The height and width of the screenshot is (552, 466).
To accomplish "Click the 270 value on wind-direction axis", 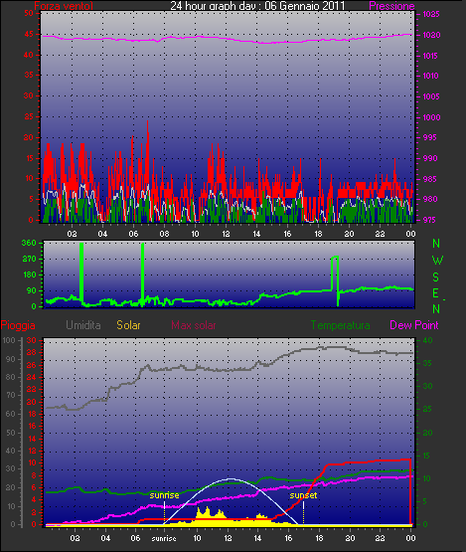I will [29, 260].
